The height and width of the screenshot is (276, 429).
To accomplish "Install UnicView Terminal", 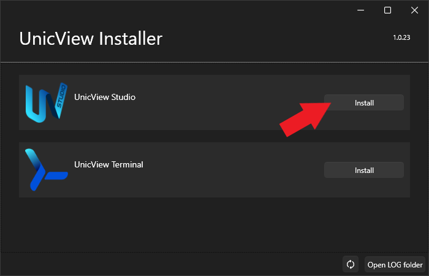I will click(x=363, y=170).
